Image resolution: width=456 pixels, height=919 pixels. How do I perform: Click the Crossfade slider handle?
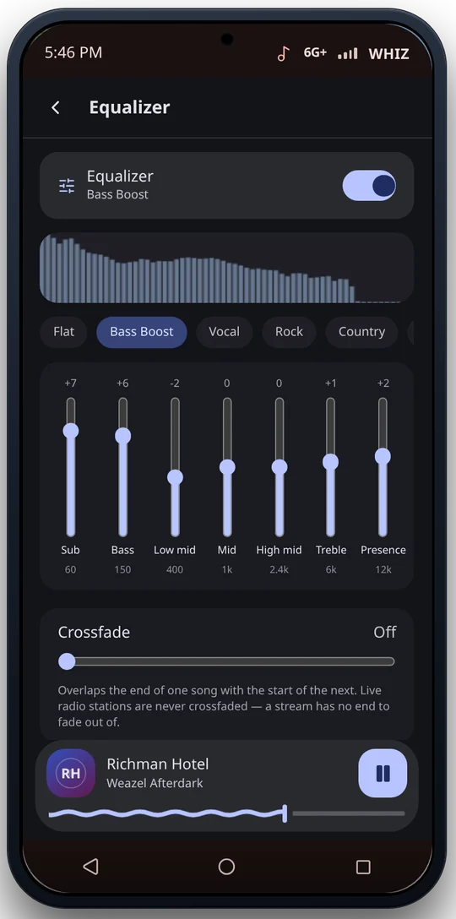[x=67, y=661]
